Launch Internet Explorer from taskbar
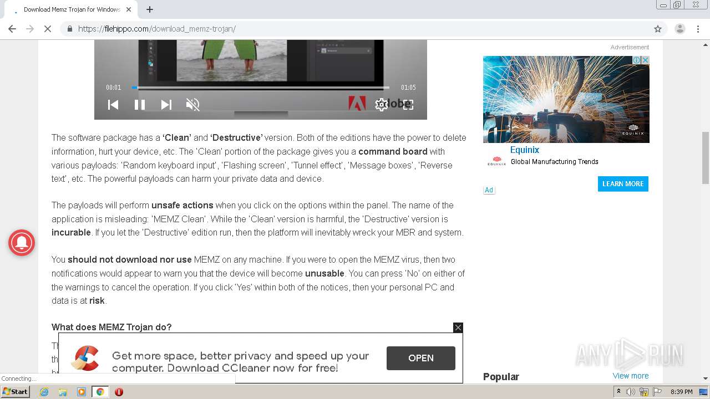This screenshot has width=710, height=399. click(44, 392)
